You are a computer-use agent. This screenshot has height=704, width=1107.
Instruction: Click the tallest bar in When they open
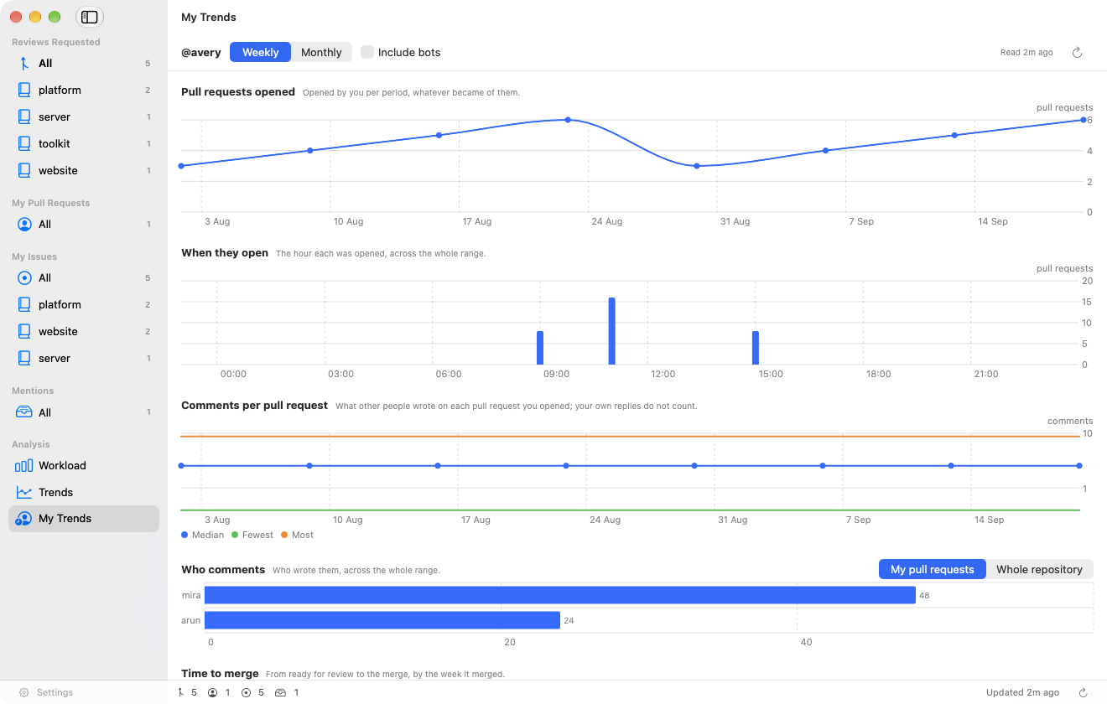pyautogui.click(x=612, y=331)
